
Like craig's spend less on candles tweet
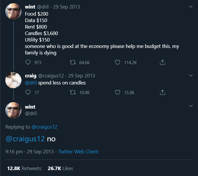[117, 92]
